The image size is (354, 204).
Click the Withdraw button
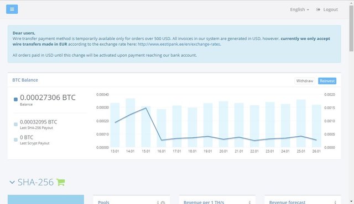305,81
